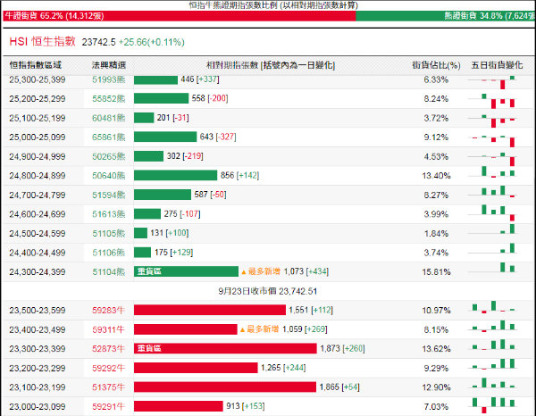
Task: Click percentage value 9.12%
Action: coord(436,137)
